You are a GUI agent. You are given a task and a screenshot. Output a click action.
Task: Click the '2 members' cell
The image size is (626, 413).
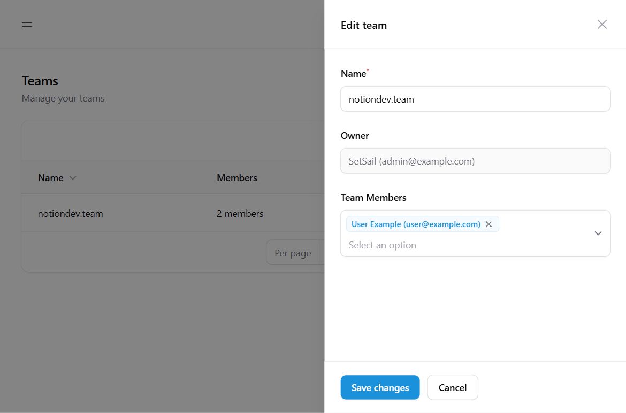click(x=240, y=214)
